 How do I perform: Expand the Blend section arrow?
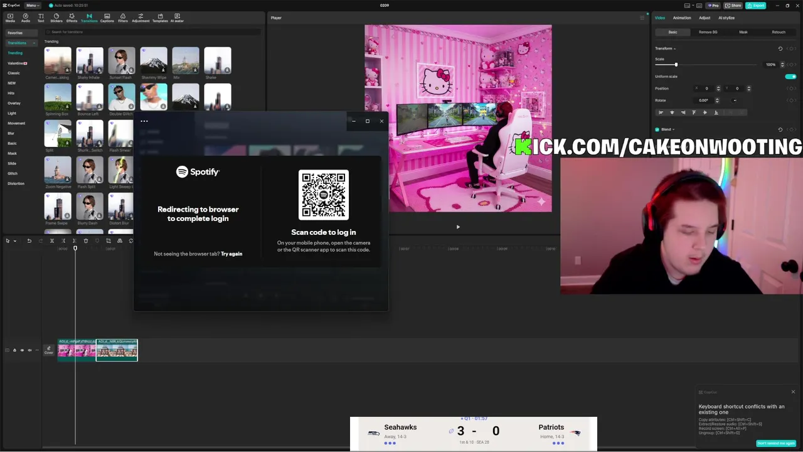point(673,129)
